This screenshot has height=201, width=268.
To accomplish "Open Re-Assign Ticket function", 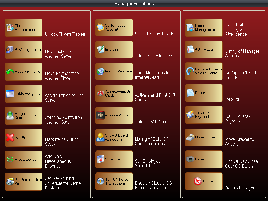I will pyautogui.click(x=24, y=50).
